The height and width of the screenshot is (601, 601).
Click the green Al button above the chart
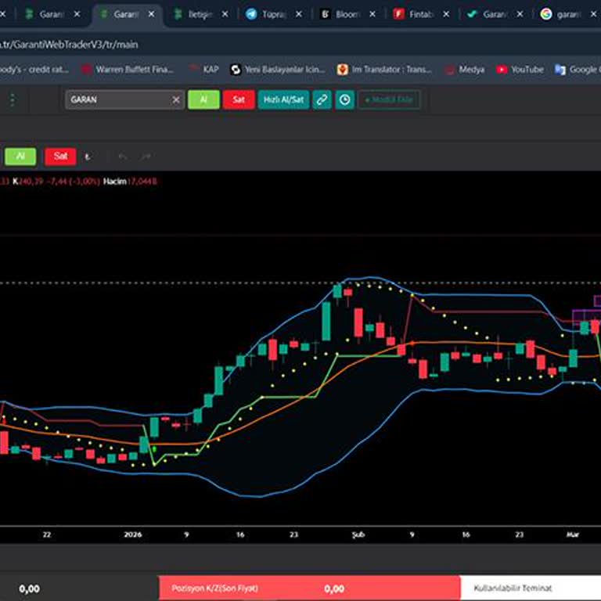pyautogui.click(x=20, y=156)
